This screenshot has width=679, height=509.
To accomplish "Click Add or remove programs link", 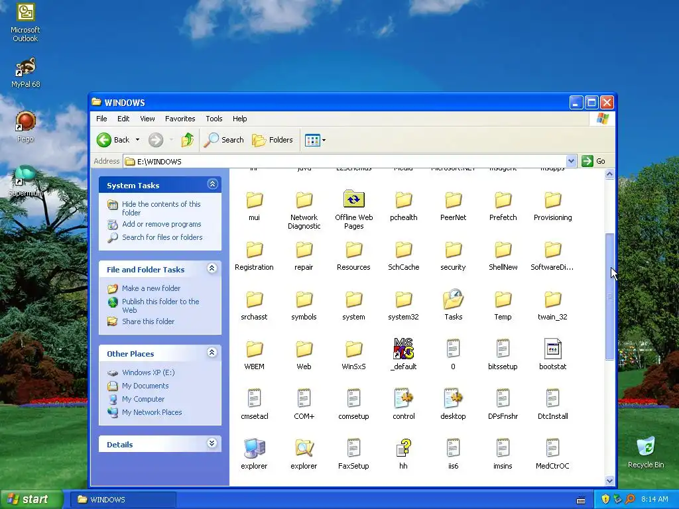I will (162, 224).
